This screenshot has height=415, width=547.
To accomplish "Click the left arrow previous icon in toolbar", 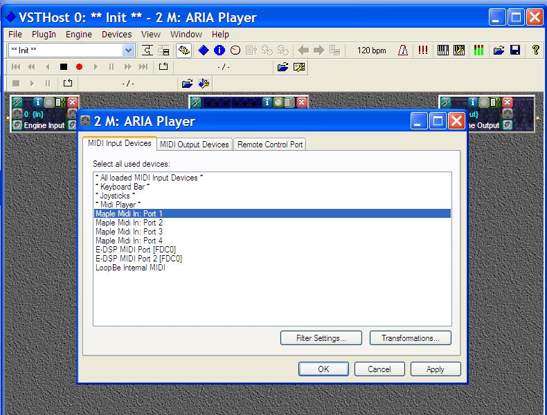I will pyautogui.click(x=303, y=50).
